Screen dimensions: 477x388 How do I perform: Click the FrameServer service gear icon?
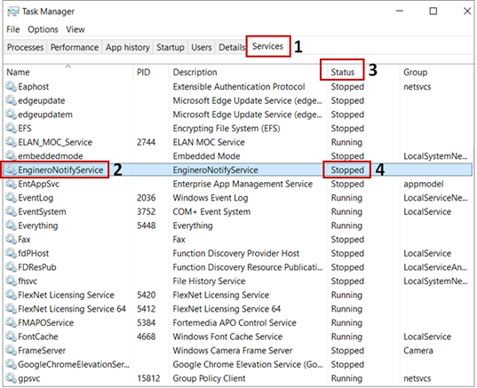point(12,351)
